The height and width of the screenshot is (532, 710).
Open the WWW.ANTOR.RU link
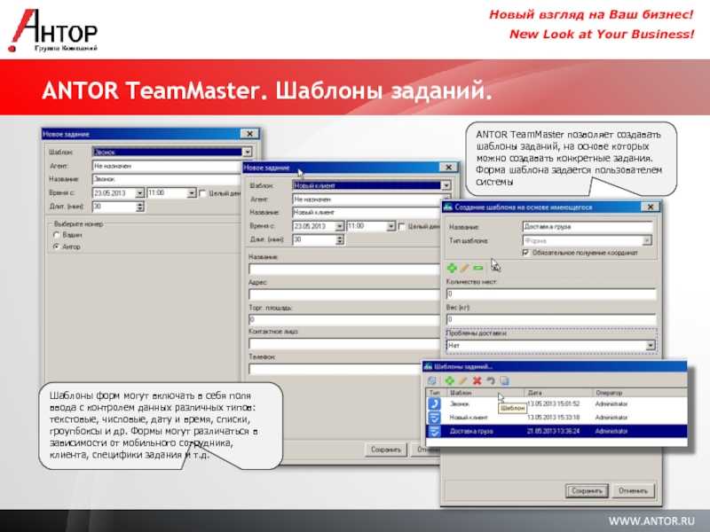point(651,521)
